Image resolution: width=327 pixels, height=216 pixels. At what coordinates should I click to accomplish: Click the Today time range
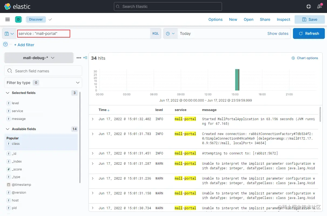tap(185, 33)
